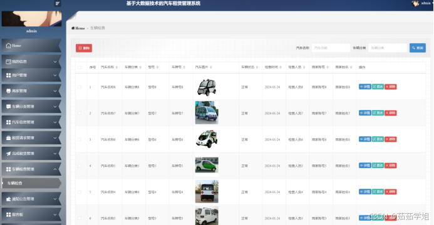Click the Home house icon in sidebar

click(x=9, y=46)
